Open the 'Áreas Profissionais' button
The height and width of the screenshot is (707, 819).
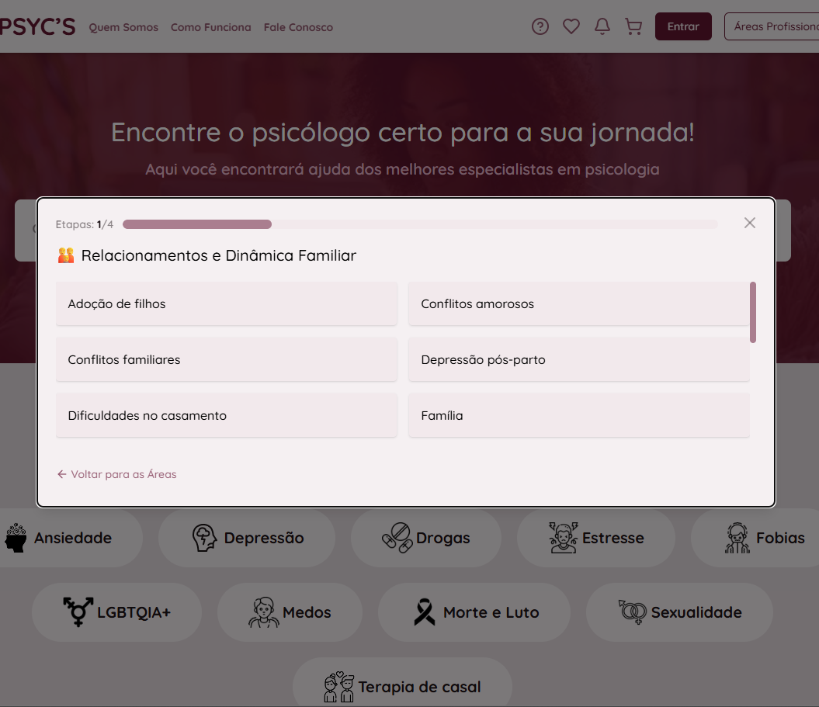[x=771, y=26]
